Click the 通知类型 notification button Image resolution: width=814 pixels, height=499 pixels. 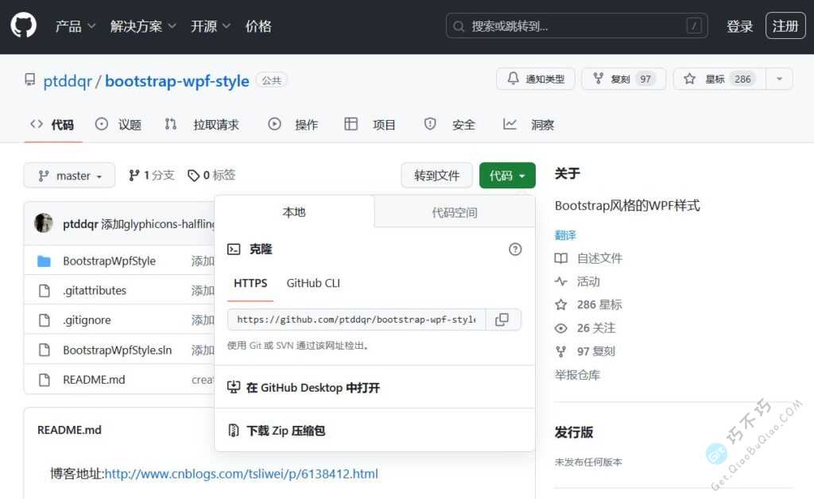pos(535,79)
